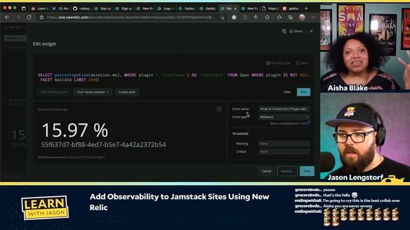Click the tab actions icon beside window controls

pyautogui.click(x=24, y=8)
